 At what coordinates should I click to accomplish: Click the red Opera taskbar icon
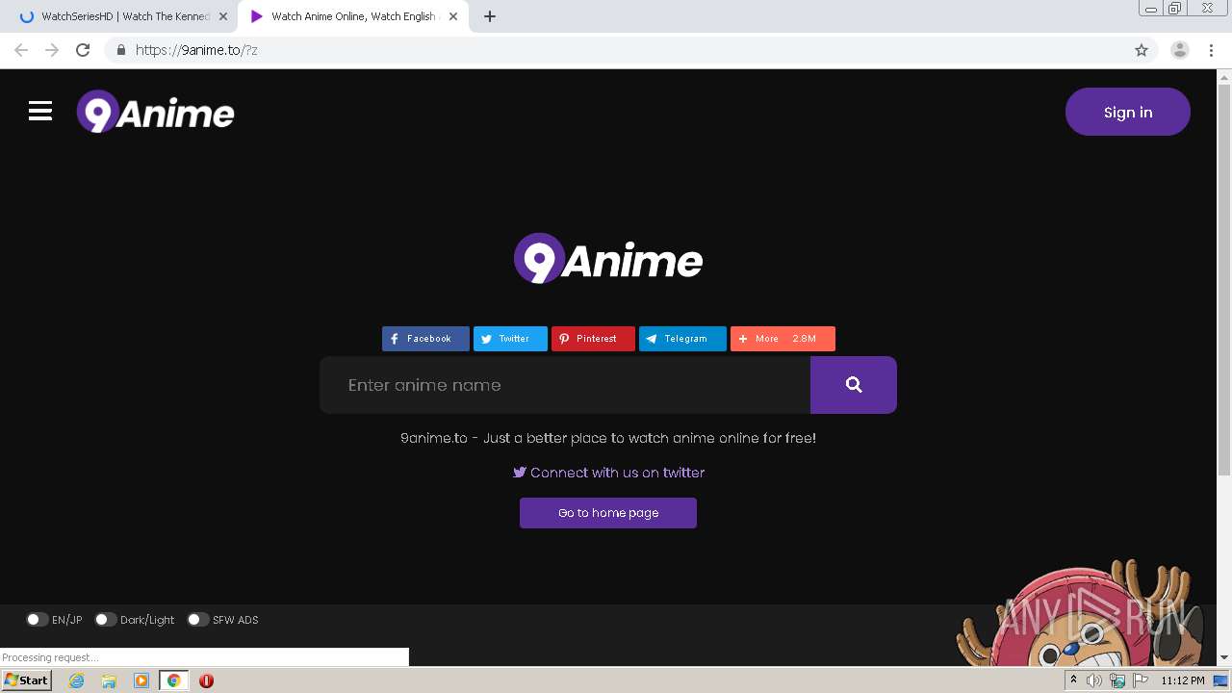206,680
